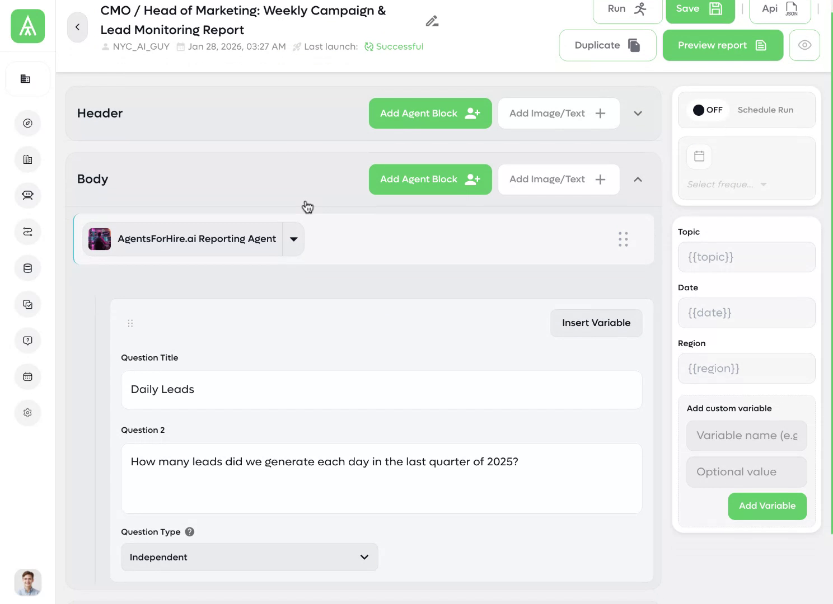833x604 pixels.
Task: Click the green app logo icon
Action: (27, 26)
